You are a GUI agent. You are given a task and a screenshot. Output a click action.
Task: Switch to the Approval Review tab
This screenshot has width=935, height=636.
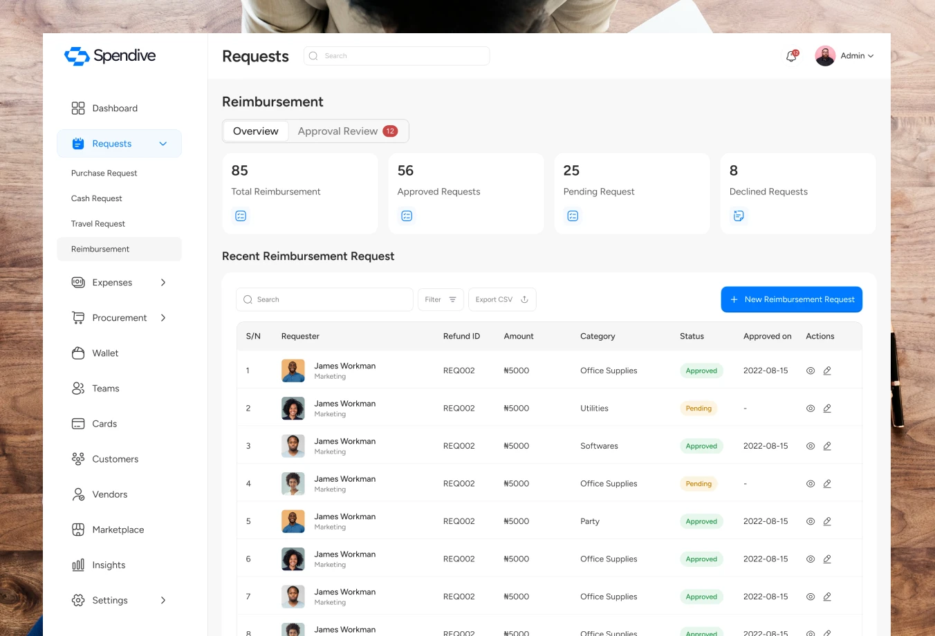point(347,131)
